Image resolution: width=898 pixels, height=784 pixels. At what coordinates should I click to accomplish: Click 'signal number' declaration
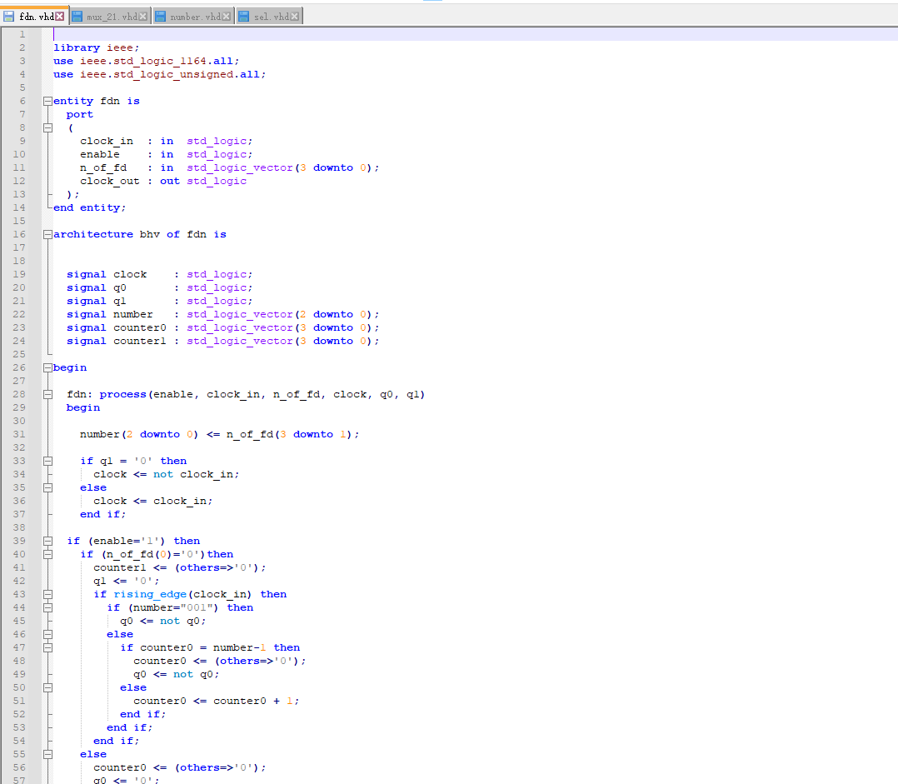(x=222, y=314)
